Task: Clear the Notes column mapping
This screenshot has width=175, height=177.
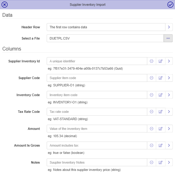Action: click(152, 162)
